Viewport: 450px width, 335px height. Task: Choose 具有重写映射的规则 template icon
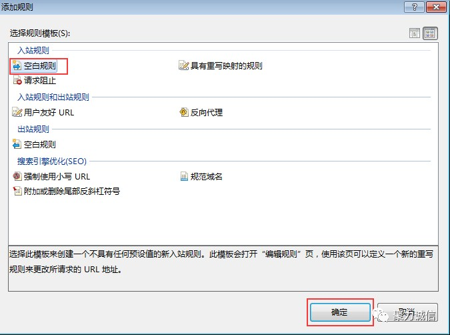184,65
